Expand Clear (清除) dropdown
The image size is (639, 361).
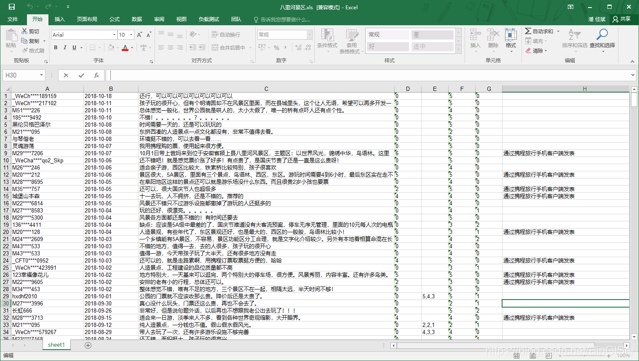(x=546, y=51)
